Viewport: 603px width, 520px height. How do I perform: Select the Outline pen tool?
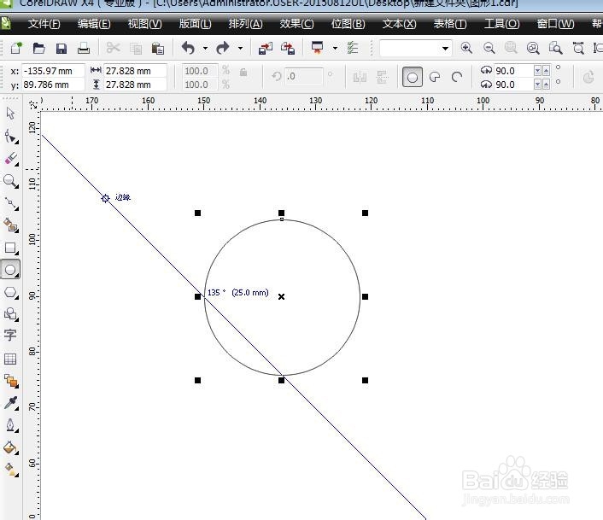[11, 425]
